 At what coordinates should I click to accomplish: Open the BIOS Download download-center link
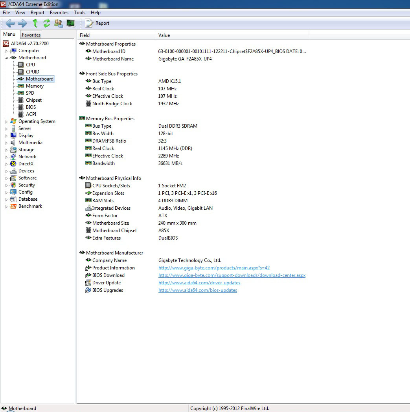(232, 275)
